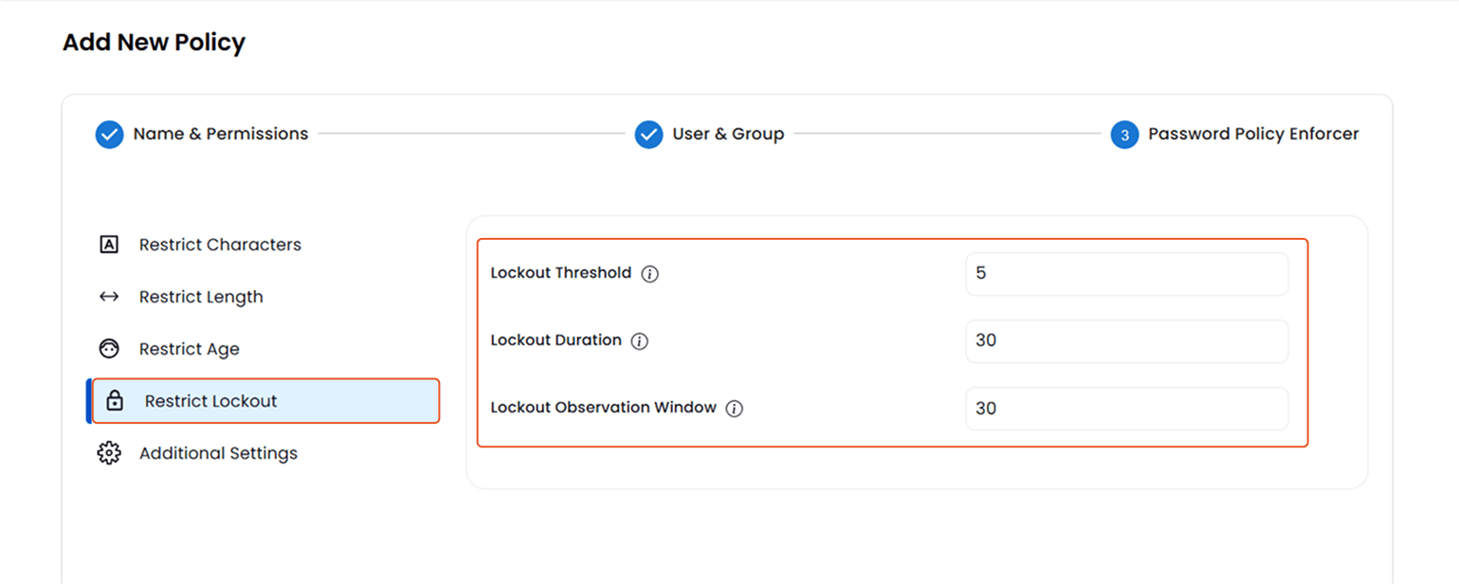The height and width of the screenshot is (584, 1459).
Task: Select the Restrict Characters letter icon
Action: click(110, 245)
